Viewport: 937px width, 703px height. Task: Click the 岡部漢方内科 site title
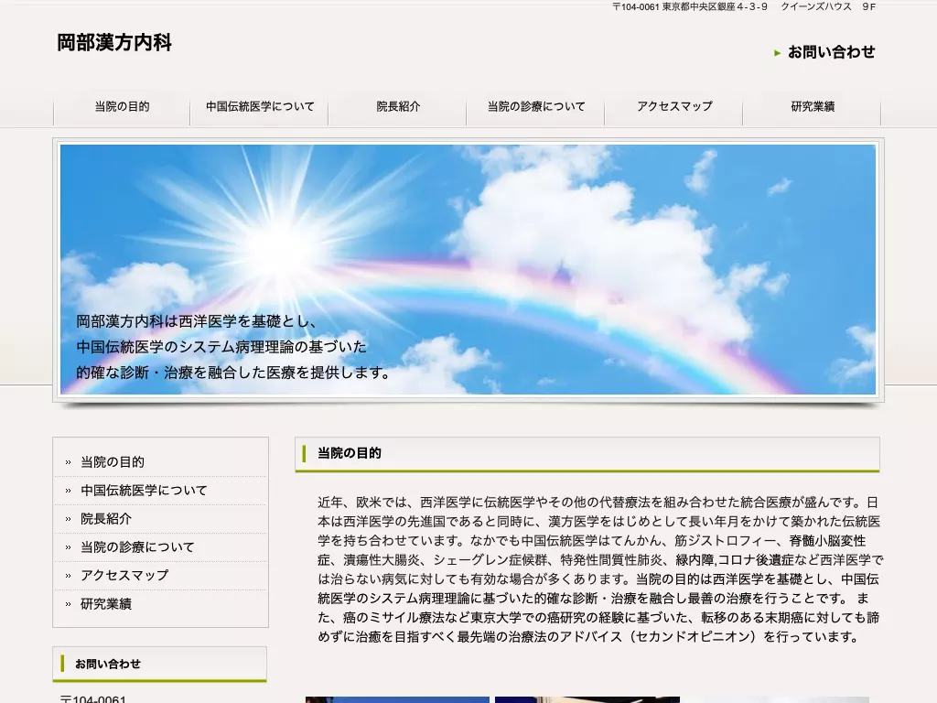[x=114, y=42]
